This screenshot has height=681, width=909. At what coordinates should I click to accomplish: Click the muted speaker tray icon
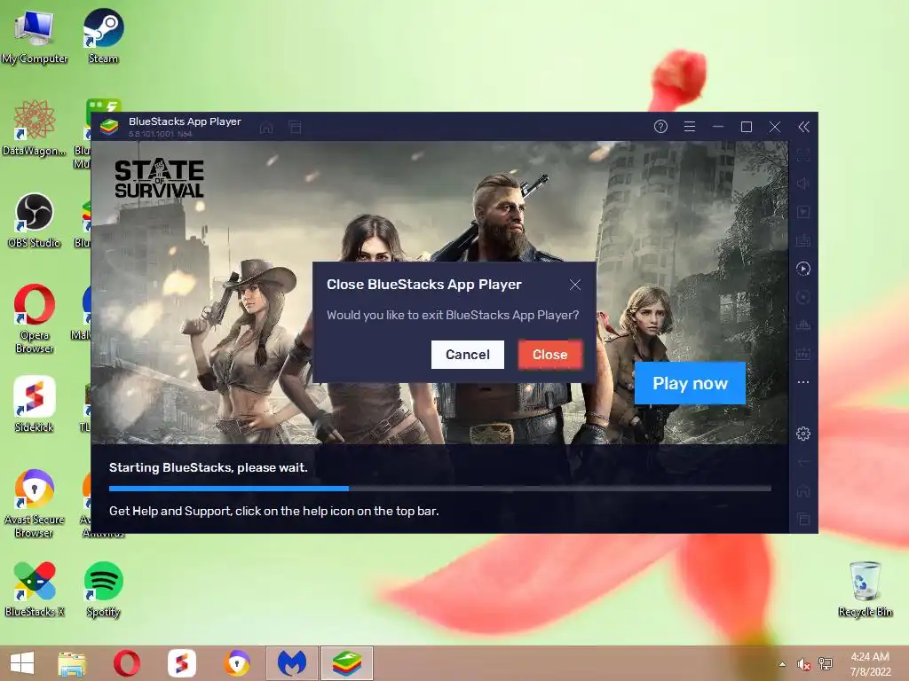click(x=803, y=664)
